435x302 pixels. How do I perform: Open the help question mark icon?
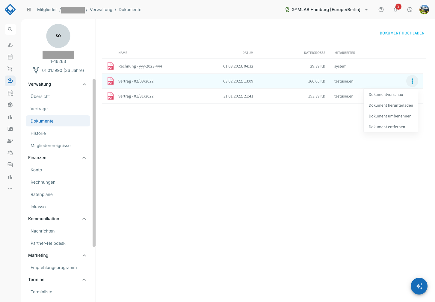[381, 10]
